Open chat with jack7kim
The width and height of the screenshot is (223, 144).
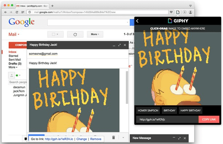click(x=19, y=91)
